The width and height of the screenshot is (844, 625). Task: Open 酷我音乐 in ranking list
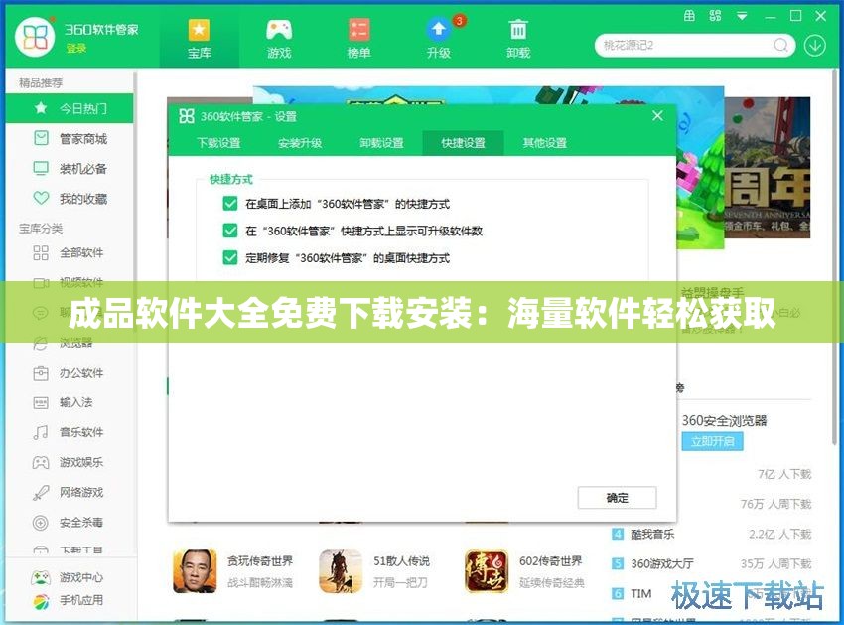click(652, 534)
